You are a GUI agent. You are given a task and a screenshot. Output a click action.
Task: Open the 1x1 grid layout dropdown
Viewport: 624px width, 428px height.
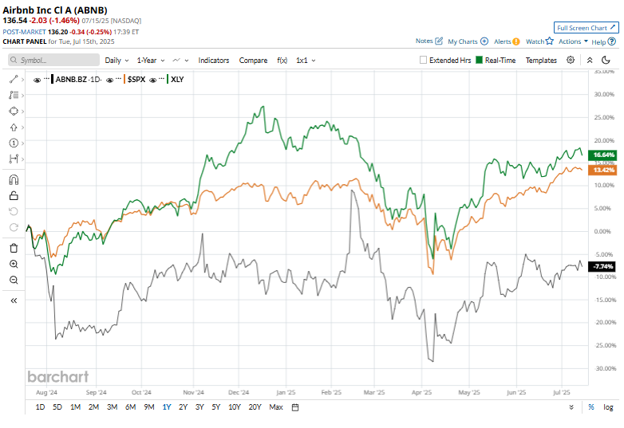306,61
